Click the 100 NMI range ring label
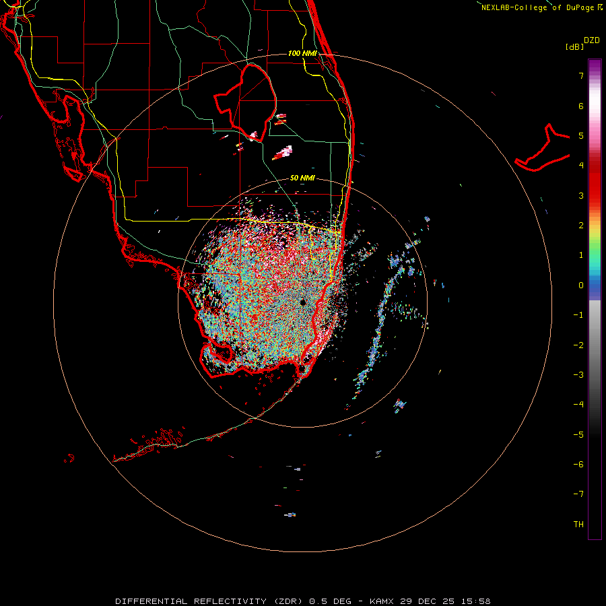Screen dimensions: 606x606 [302, 53]
